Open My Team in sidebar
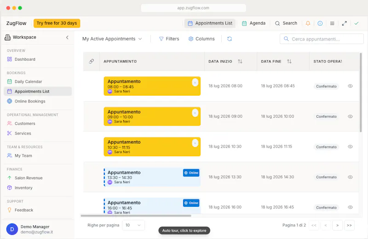 [38, 156]
